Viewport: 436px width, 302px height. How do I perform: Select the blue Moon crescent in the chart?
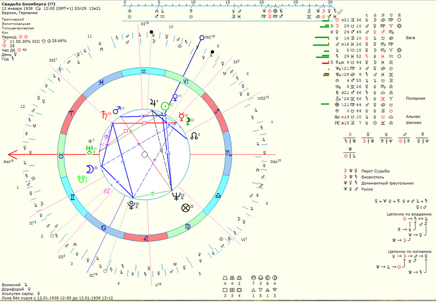[90, 169]
